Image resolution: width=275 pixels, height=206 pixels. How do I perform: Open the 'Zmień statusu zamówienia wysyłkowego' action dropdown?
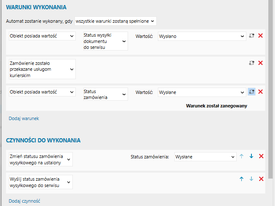tap(40, 160)
